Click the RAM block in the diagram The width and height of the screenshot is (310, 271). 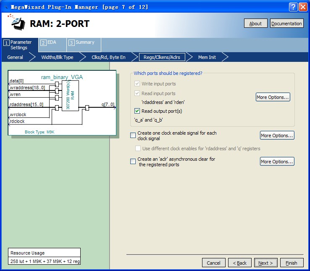coord(70,96)
